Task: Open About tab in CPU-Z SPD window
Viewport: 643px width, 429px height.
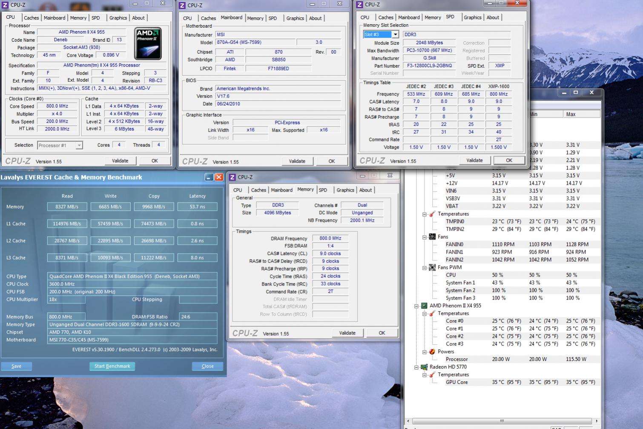Action: pos(493,17)
